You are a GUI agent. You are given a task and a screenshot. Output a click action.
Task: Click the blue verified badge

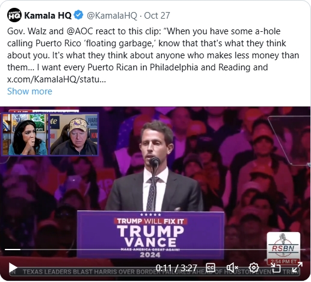coord(78,15)
